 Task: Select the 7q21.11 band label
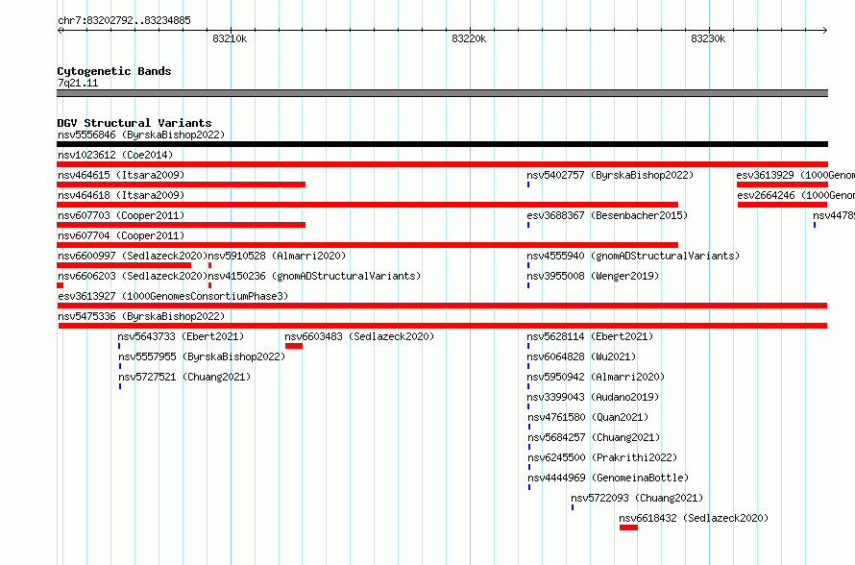tap(78, 83)
